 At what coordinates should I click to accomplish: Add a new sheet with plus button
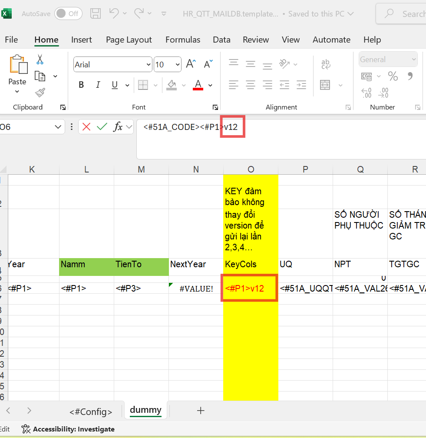tap(200, 410)
